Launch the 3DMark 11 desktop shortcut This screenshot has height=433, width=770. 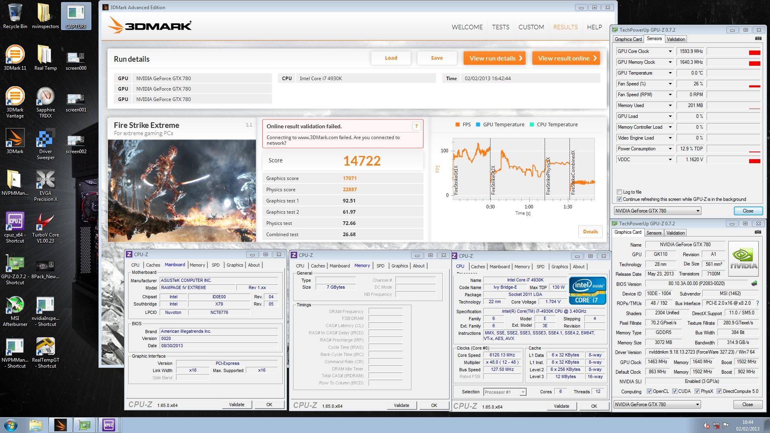tap(15, 58)
